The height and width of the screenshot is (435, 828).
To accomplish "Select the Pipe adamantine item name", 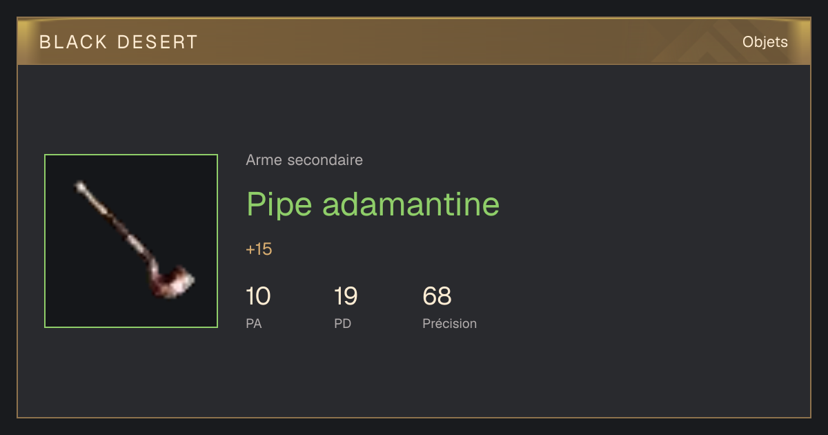I will coord(373,204).
